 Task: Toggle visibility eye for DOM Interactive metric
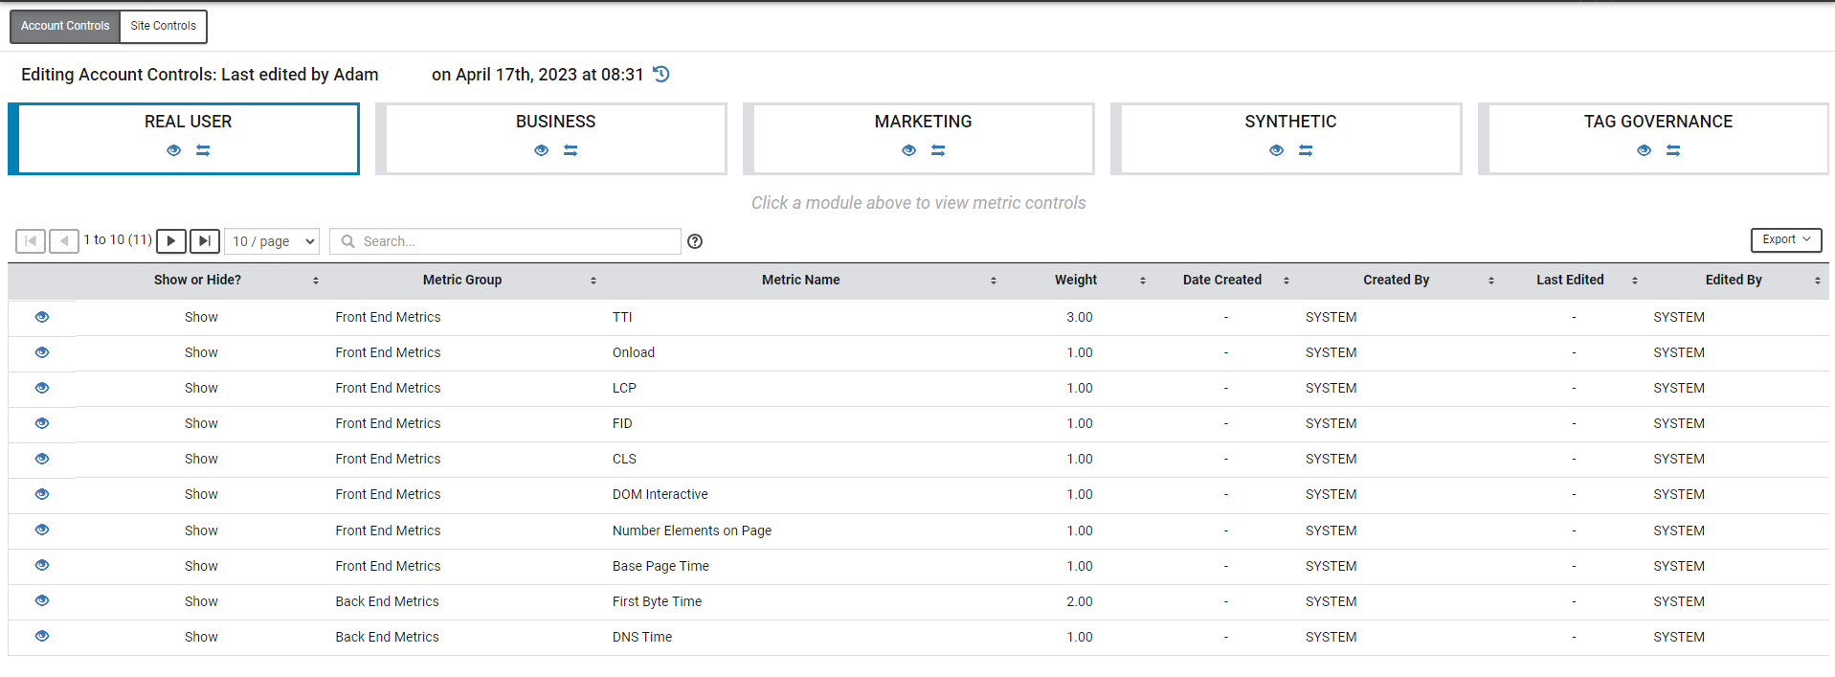click(x=42, y=494)
